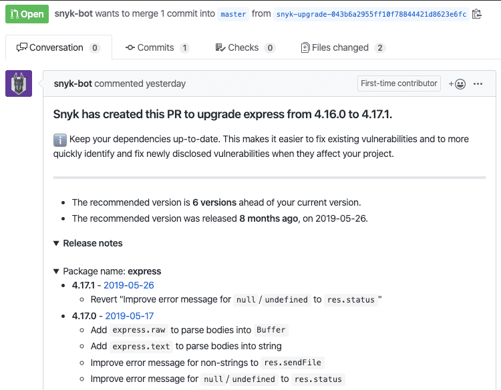Open the 2019-05-17 release date link
The image size is (501, 390).
(130, 316)
